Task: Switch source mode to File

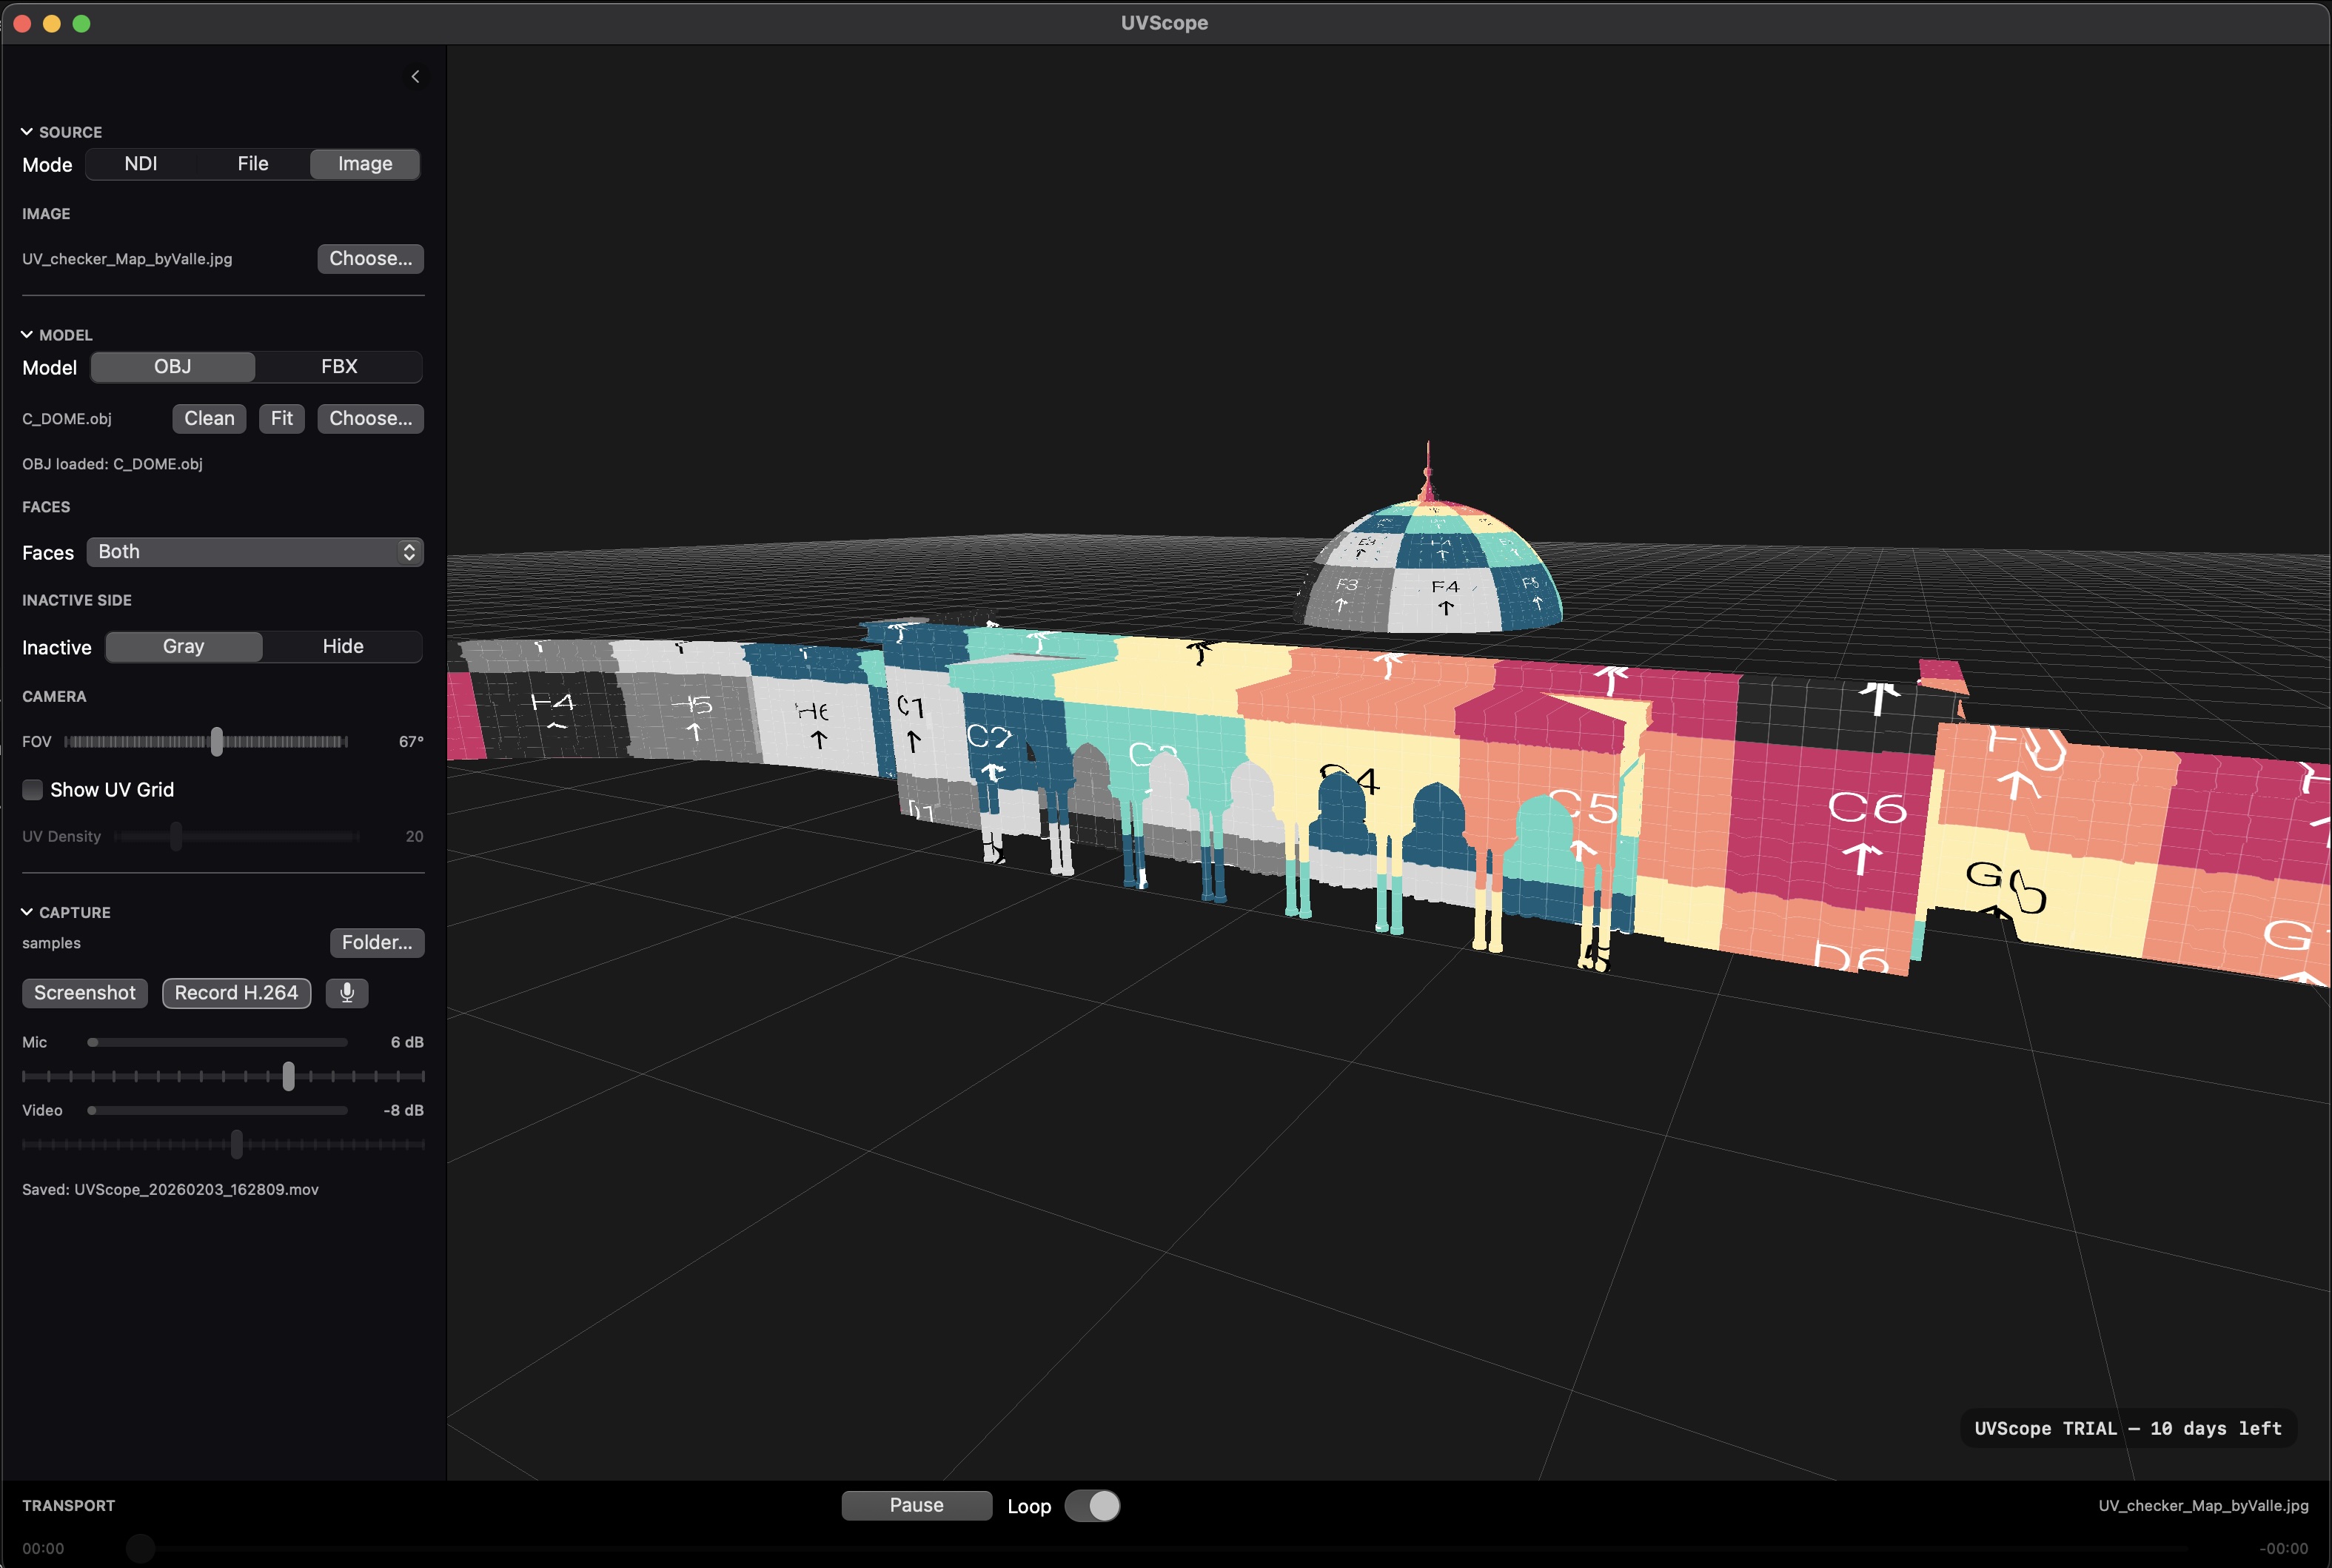Action: point(252,163)
